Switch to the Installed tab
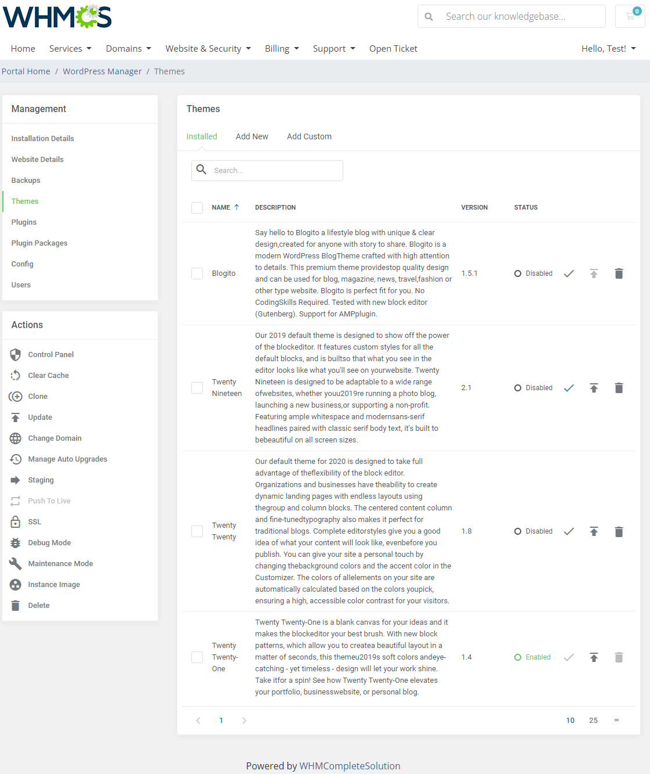Screen dimensions: 650x774 point(202,136)
